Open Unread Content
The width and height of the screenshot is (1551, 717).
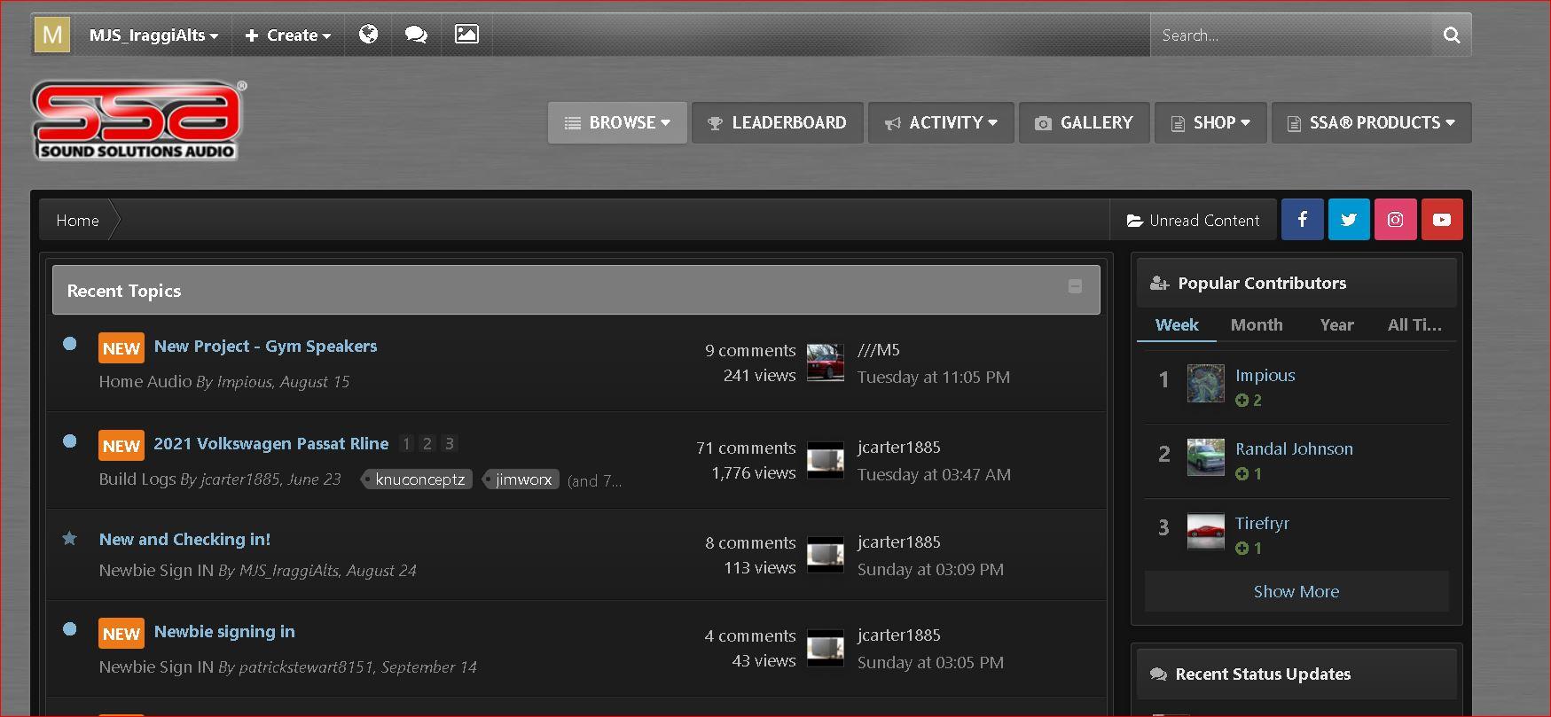[1193, 220]
